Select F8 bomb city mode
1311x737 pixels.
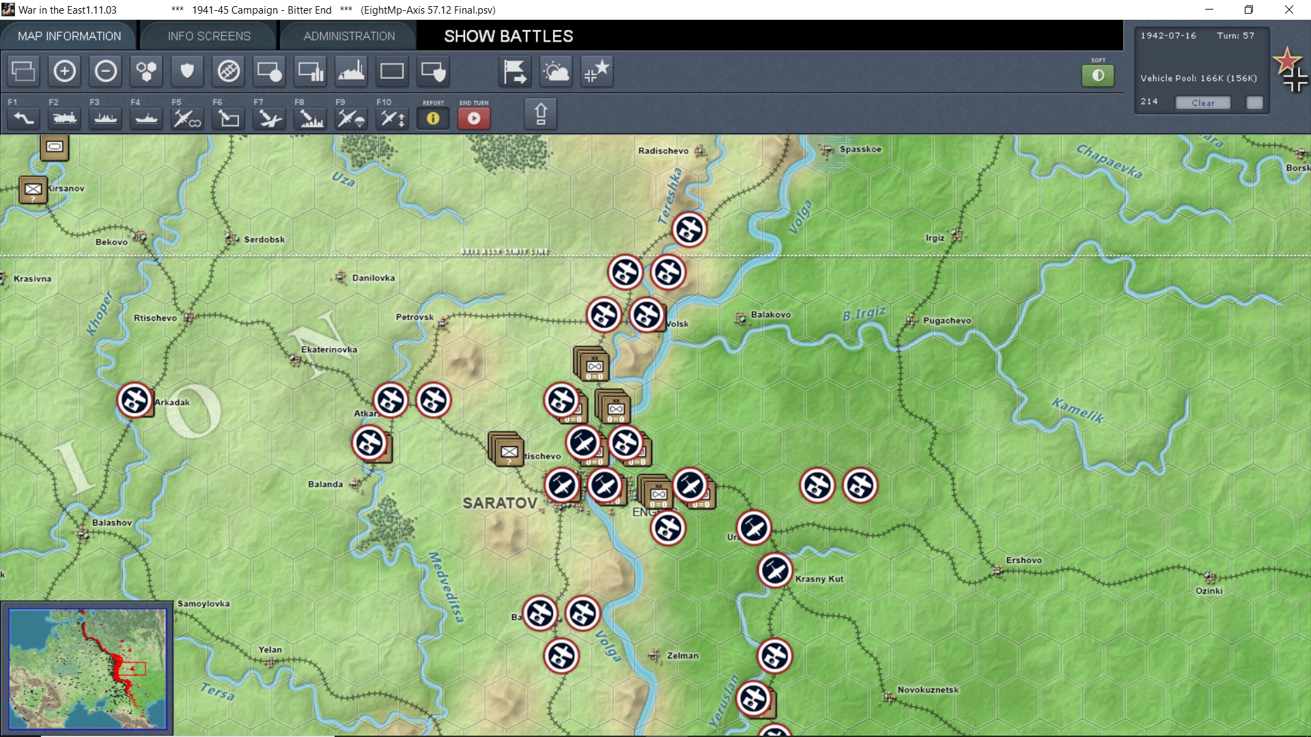coord(310,118)
